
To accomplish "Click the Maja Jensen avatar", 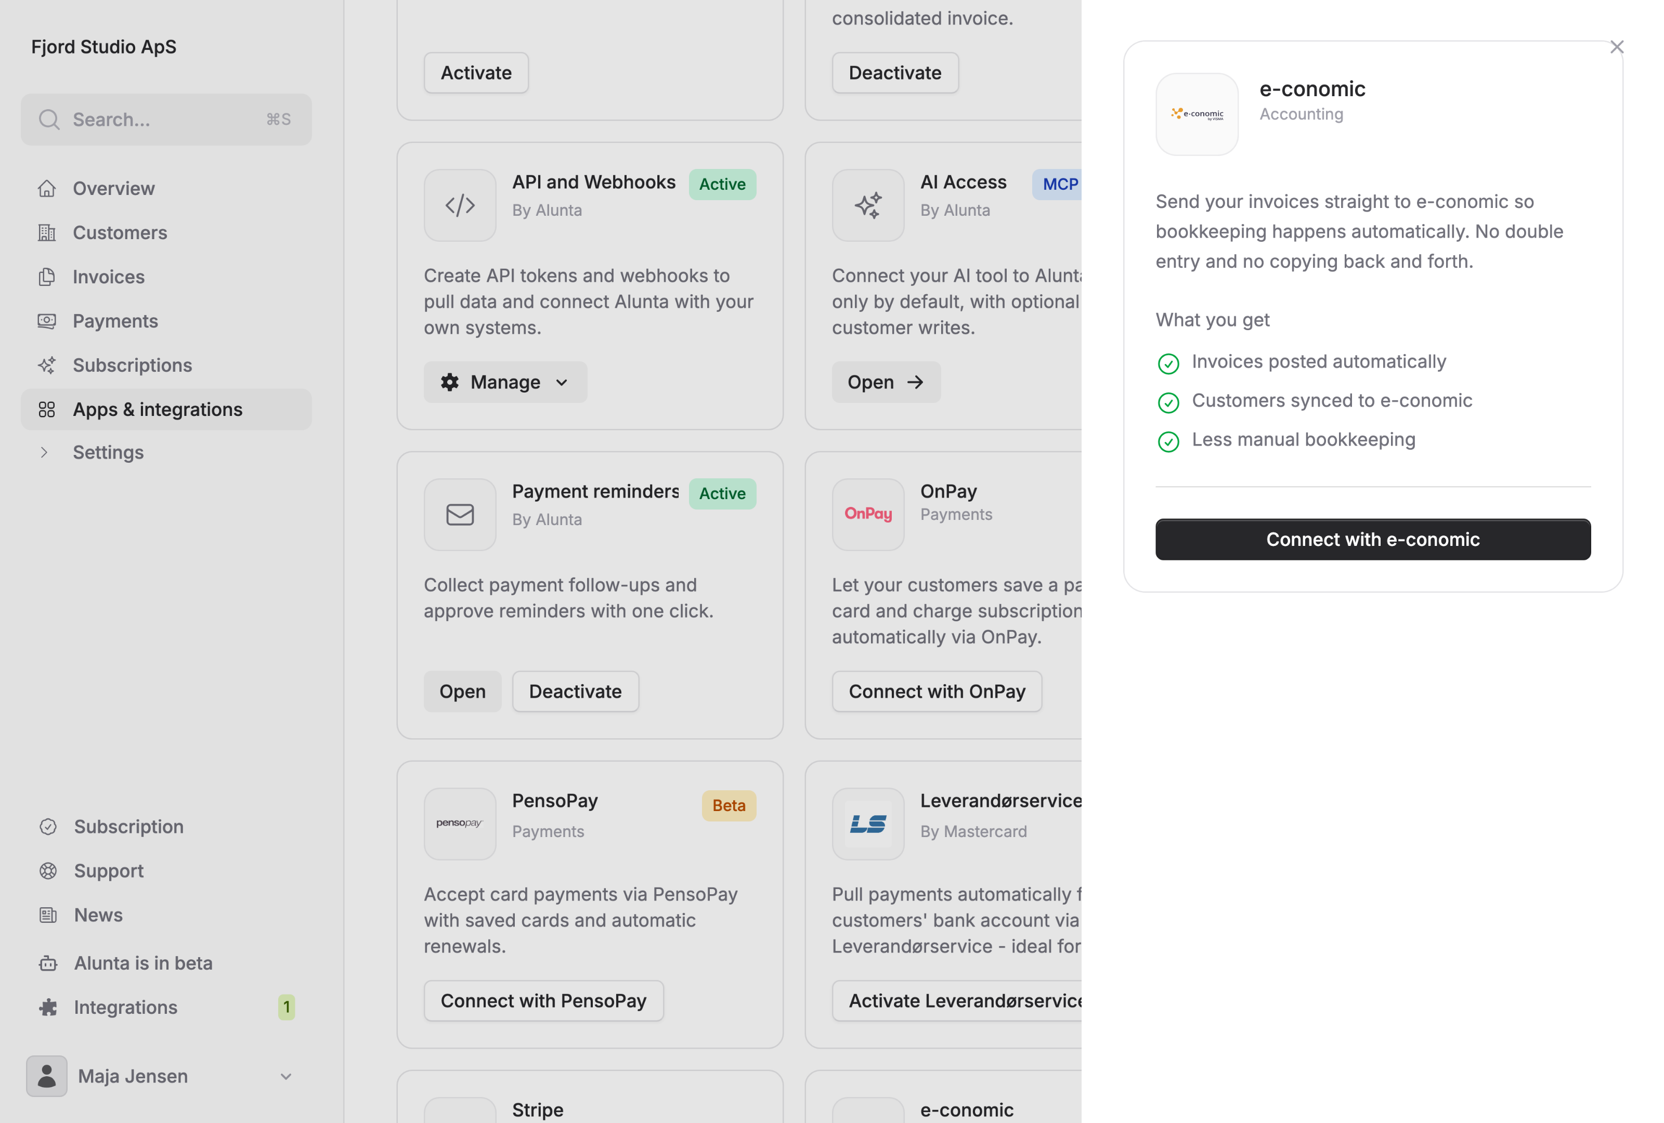I will coord(47,1077).
